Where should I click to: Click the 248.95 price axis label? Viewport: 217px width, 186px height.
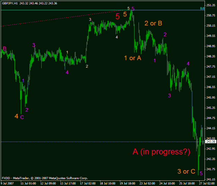(211, 46)
